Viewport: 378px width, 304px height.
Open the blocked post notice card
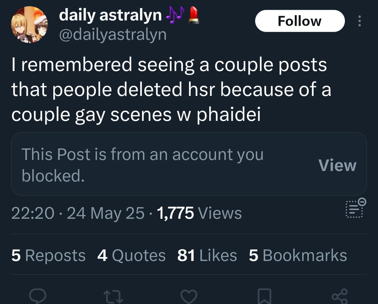click(189, 164)
